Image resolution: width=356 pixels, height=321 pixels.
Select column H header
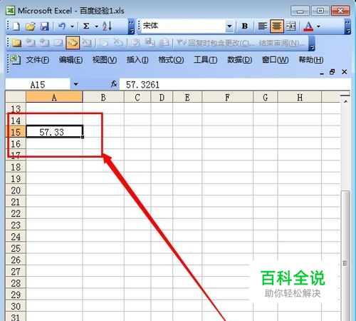(300, 97)
